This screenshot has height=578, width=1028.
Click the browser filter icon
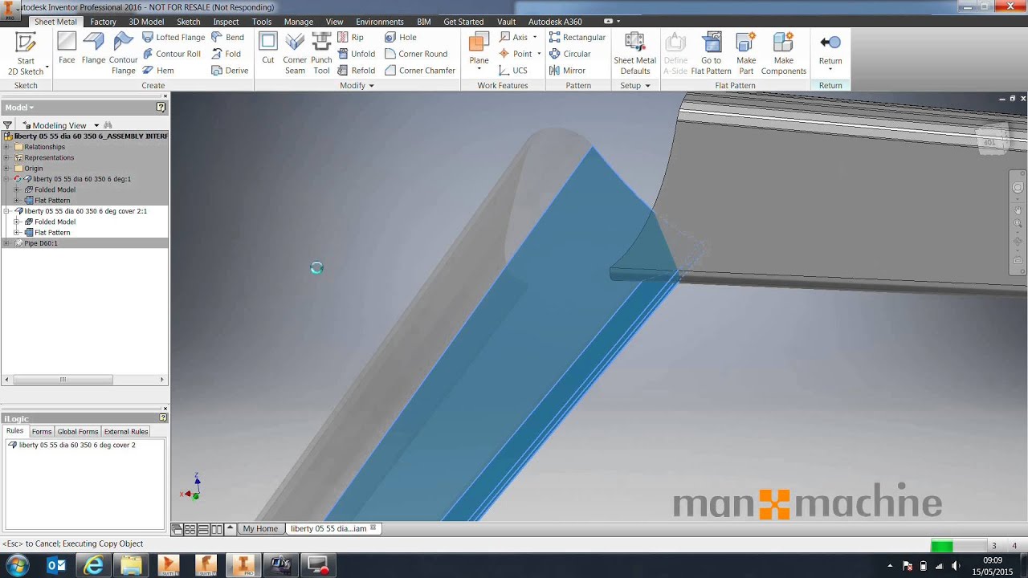pyautogui.click(x=7, y=125)
